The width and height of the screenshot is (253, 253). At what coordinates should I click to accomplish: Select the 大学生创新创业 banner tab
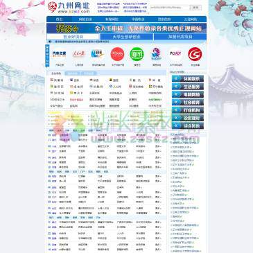tap(127, 37)
